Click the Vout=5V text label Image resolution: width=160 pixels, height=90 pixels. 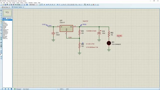tap(85, 21)
